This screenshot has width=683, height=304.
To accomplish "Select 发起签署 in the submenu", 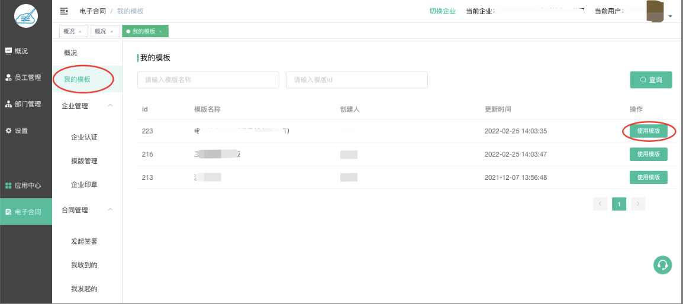I will (x=84, y=241).
